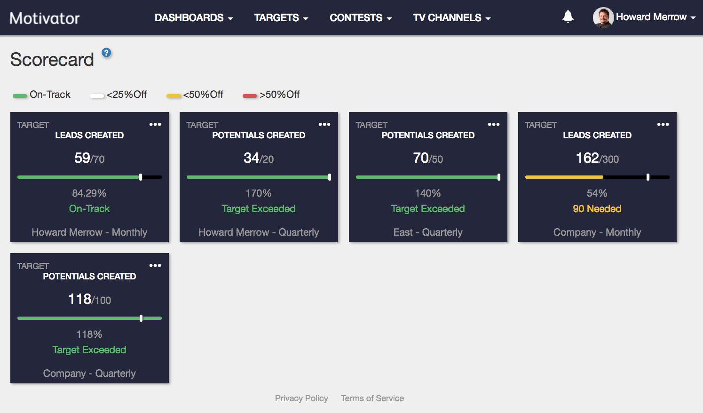This screenshot has height=413, width=703.
Task: Click the progress bar on 118/100 card
Action: (89, 318)
